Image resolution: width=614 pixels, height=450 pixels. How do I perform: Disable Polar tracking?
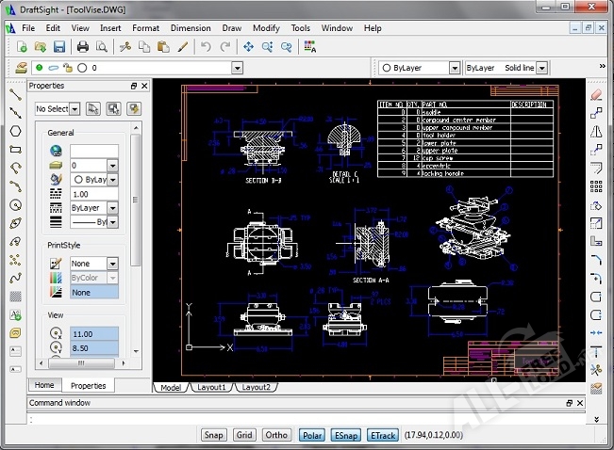pyautogui.click(x=310, y=435)
